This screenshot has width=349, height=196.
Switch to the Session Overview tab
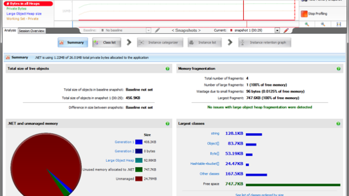[32, 31]
